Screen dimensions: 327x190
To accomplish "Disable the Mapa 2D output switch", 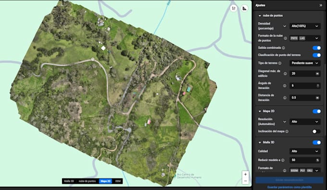I will 316,111.
